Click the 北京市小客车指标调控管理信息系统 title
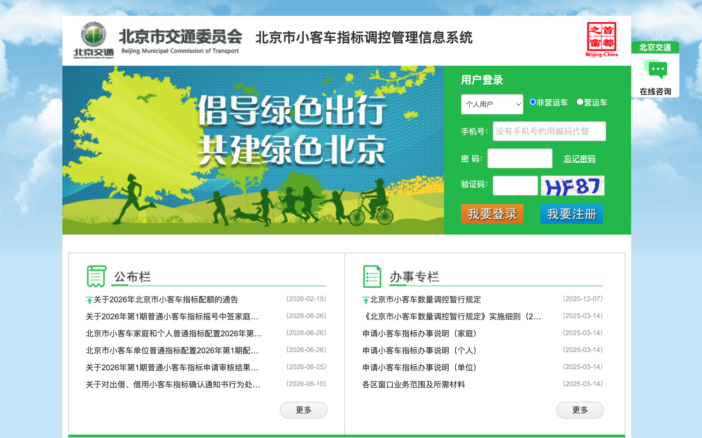 364,38
